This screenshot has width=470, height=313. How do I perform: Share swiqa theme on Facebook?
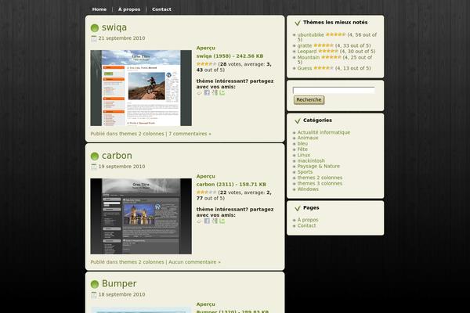pyautogui.click(x=207, y=92)
